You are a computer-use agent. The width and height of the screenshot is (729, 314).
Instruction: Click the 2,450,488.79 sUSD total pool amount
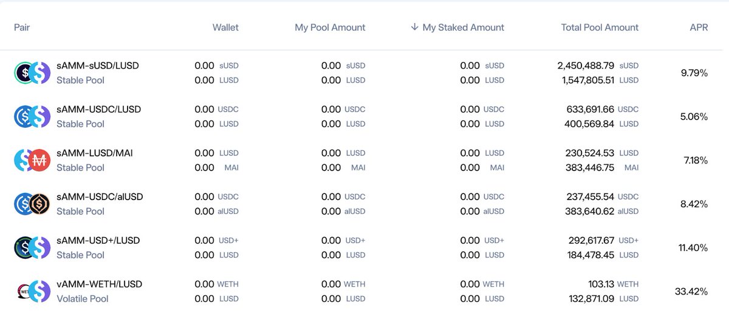[x=598, y=65]
